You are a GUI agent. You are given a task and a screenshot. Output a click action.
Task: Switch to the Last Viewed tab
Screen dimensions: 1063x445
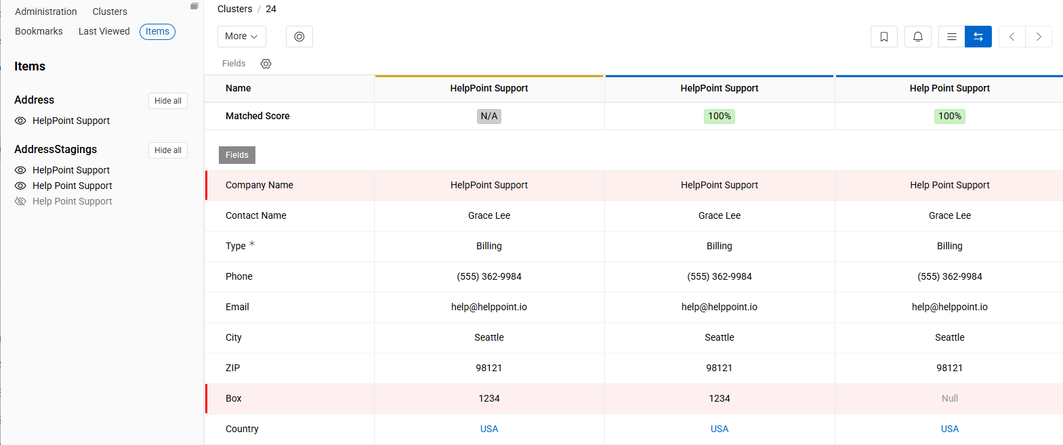(x=104, y=31)
